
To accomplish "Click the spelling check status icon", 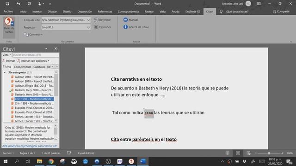I will 69,153.
